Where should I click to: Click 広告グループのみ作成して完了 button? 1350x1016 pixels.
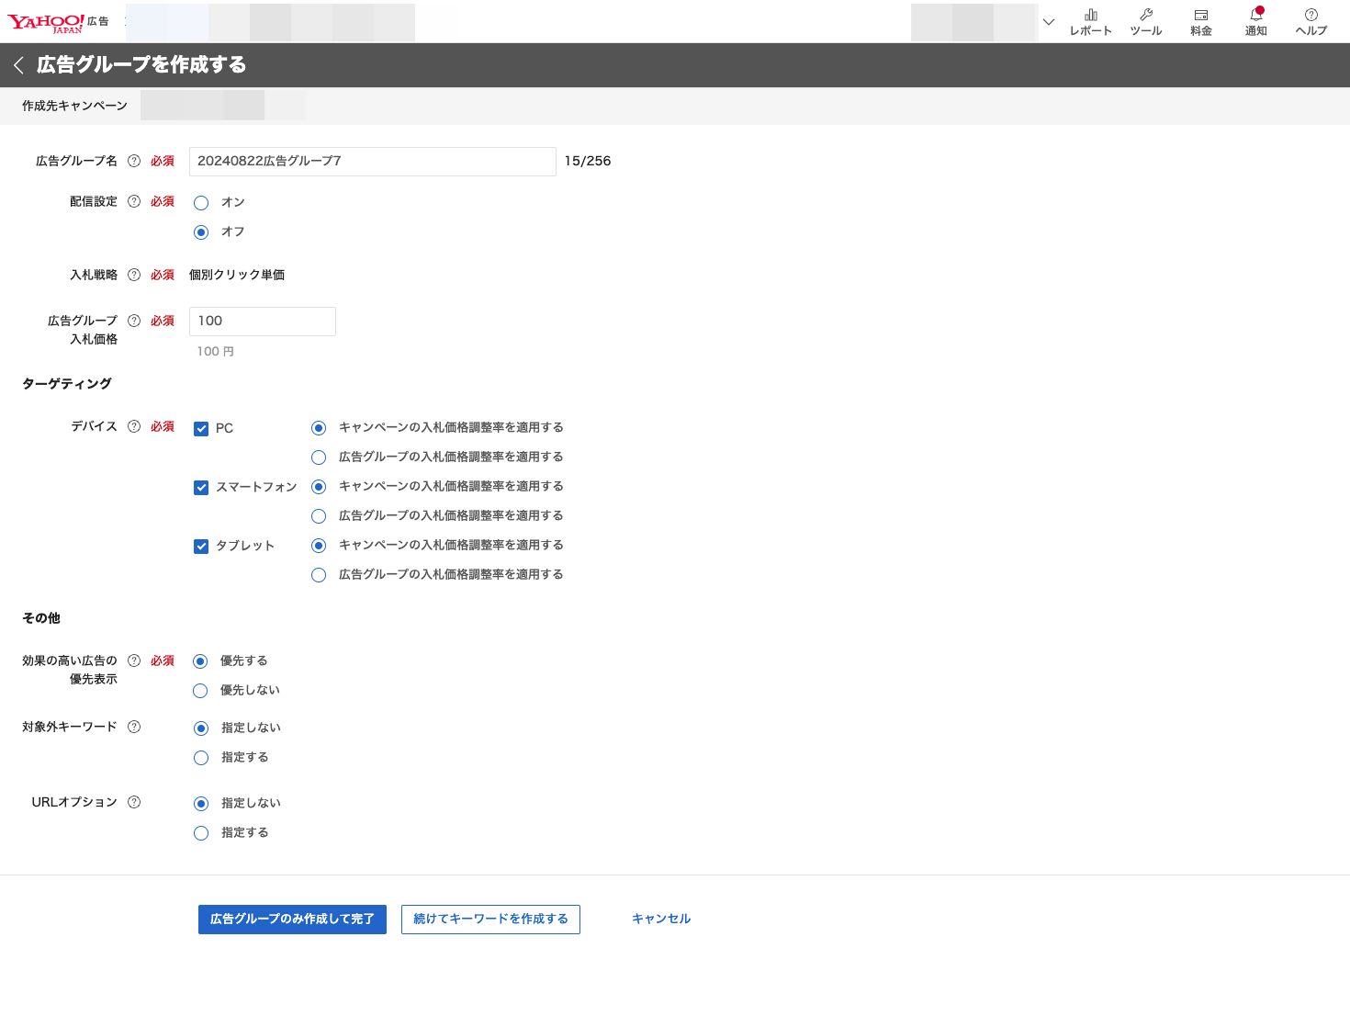point(292,919)
